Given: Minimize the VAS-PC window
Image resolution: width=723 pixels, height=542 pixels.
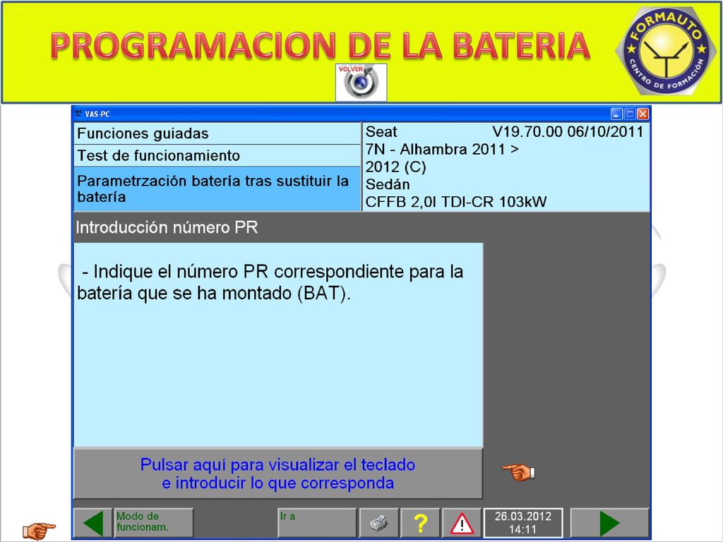Looking at the screenshot, I should [x=616, y=114].
